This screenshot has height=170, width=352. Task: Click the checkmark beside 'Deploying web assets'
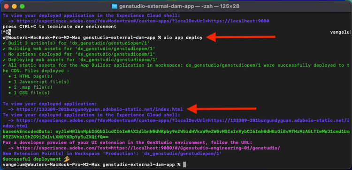[x=4, y=60]
